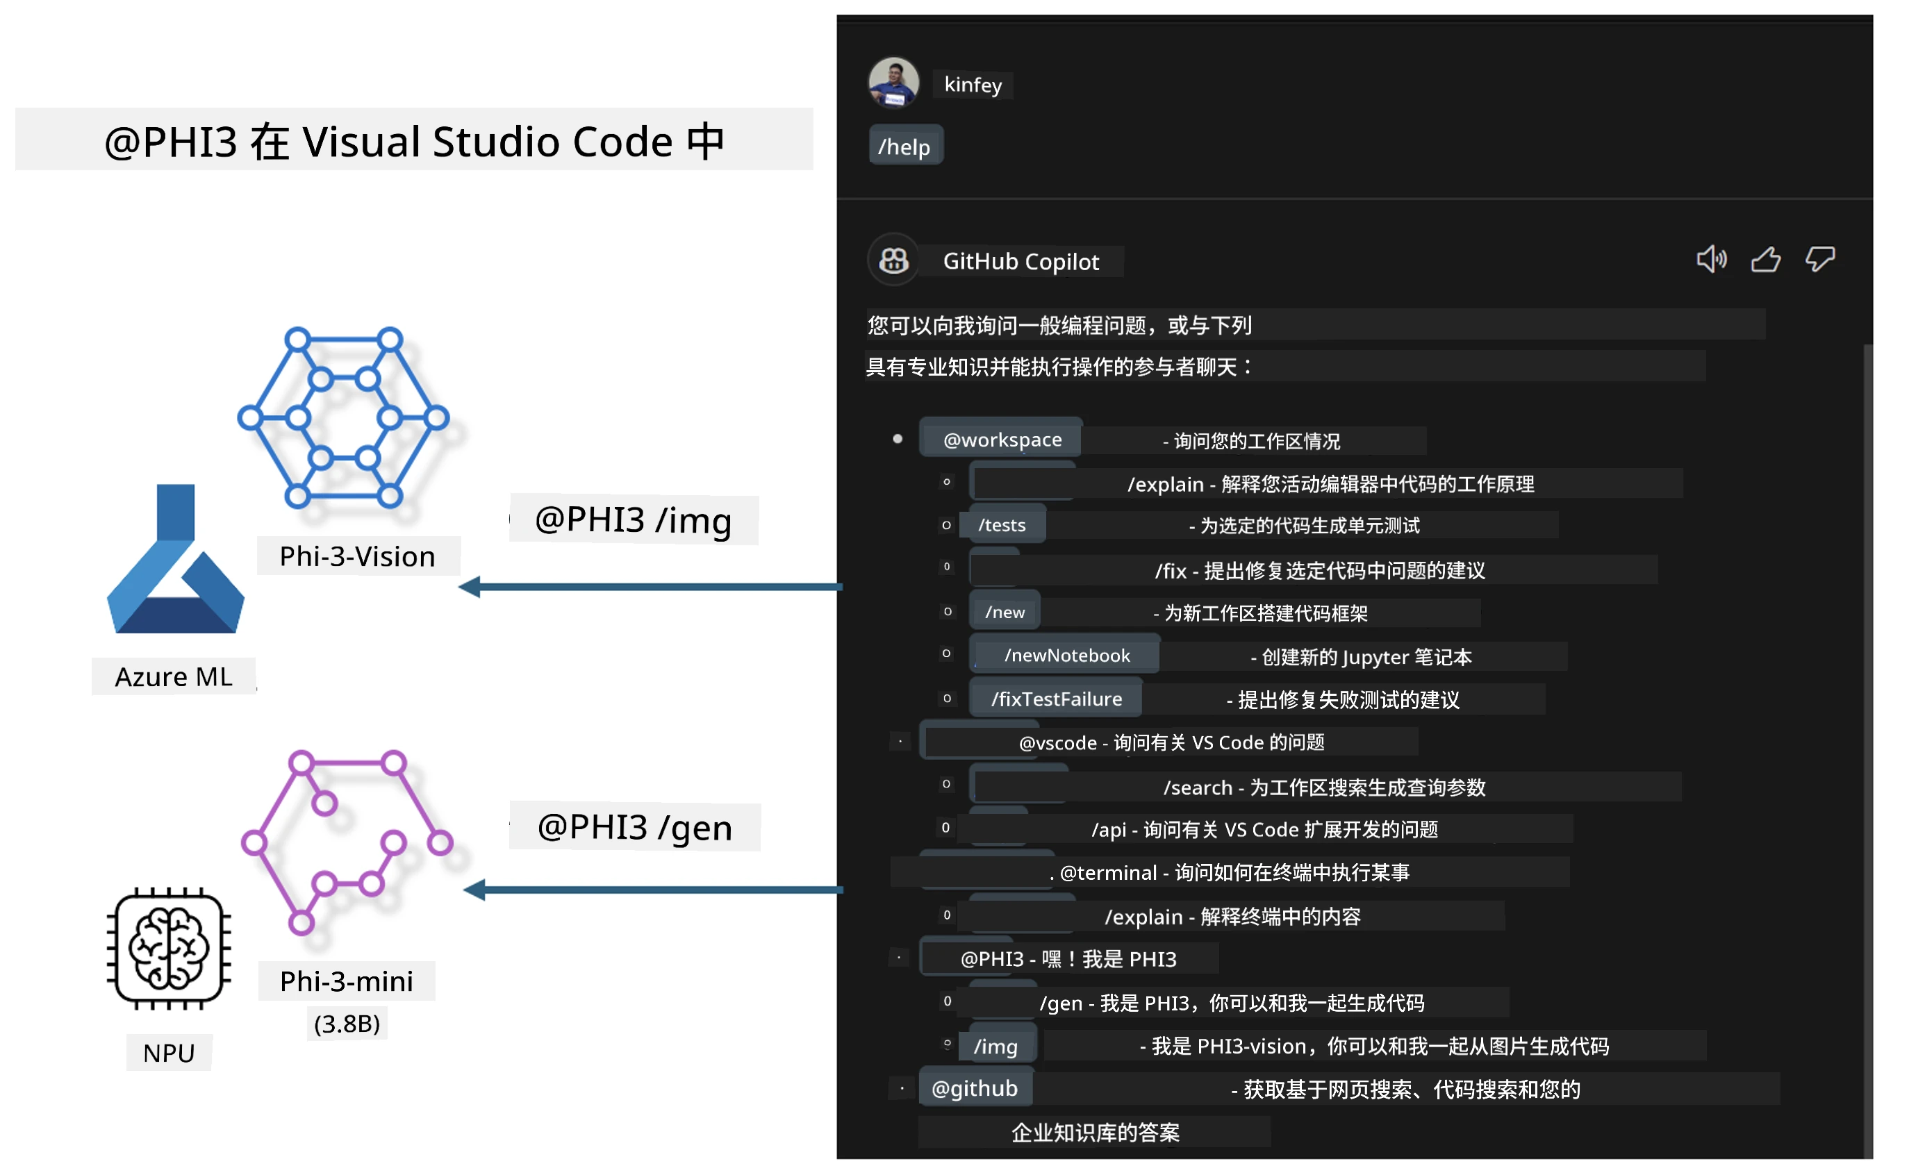Click the NPU brain chip icon
This screenshot has height=1175, width=1909.
tap(169, 948)
